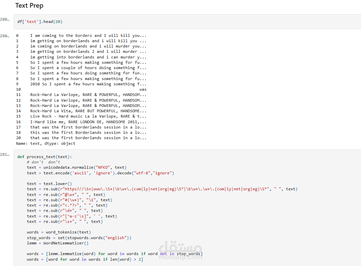Select output row 16 'I-Hard like me'

click(x=81, y=122)
